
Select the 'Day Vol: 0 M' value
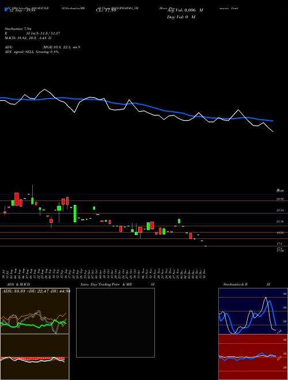coord(181,17)
